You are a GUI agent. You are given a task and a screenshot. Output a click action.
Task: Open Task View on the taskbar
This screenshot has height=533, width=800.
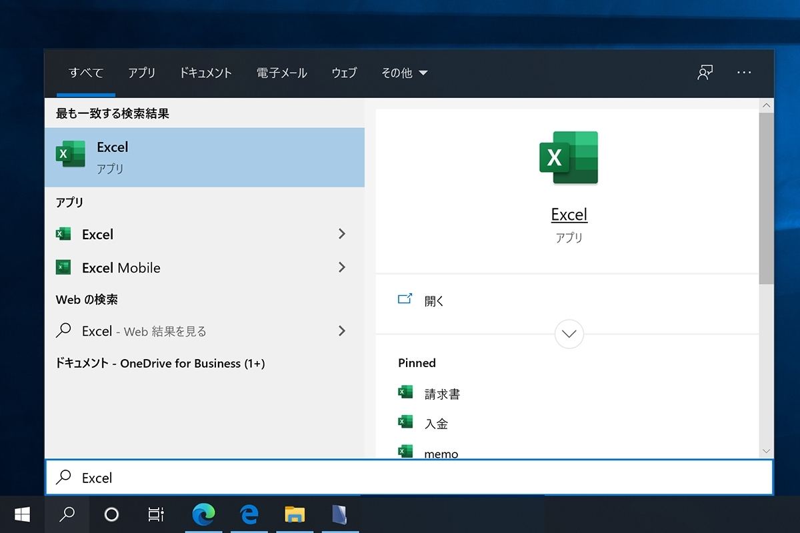[x=155, y=514]
